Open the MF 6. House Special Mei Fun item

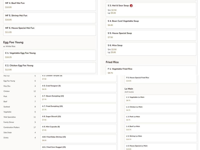pyautogui.click(x=49, y=30)
